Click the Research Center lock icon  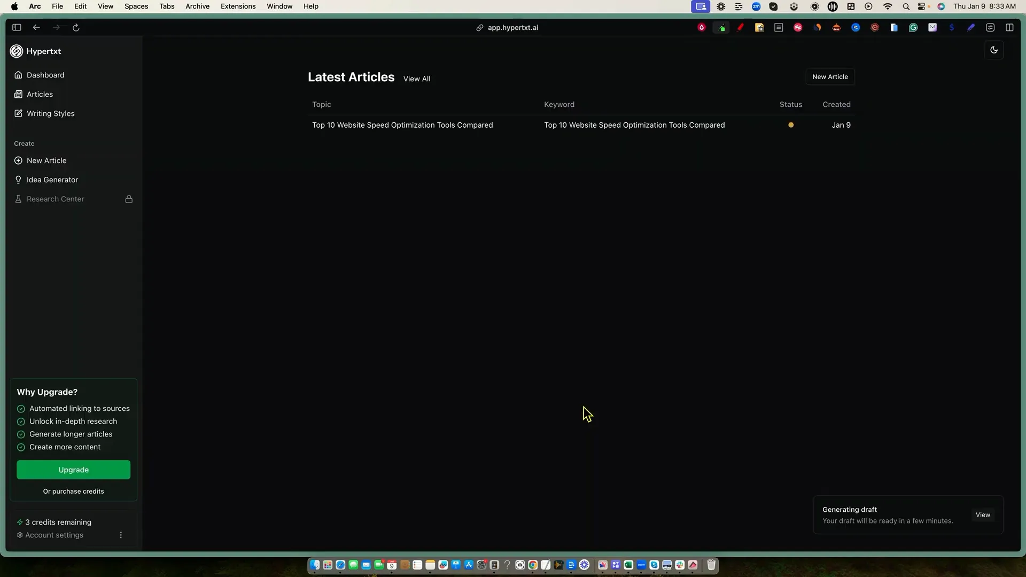click(x=129, y=199)
